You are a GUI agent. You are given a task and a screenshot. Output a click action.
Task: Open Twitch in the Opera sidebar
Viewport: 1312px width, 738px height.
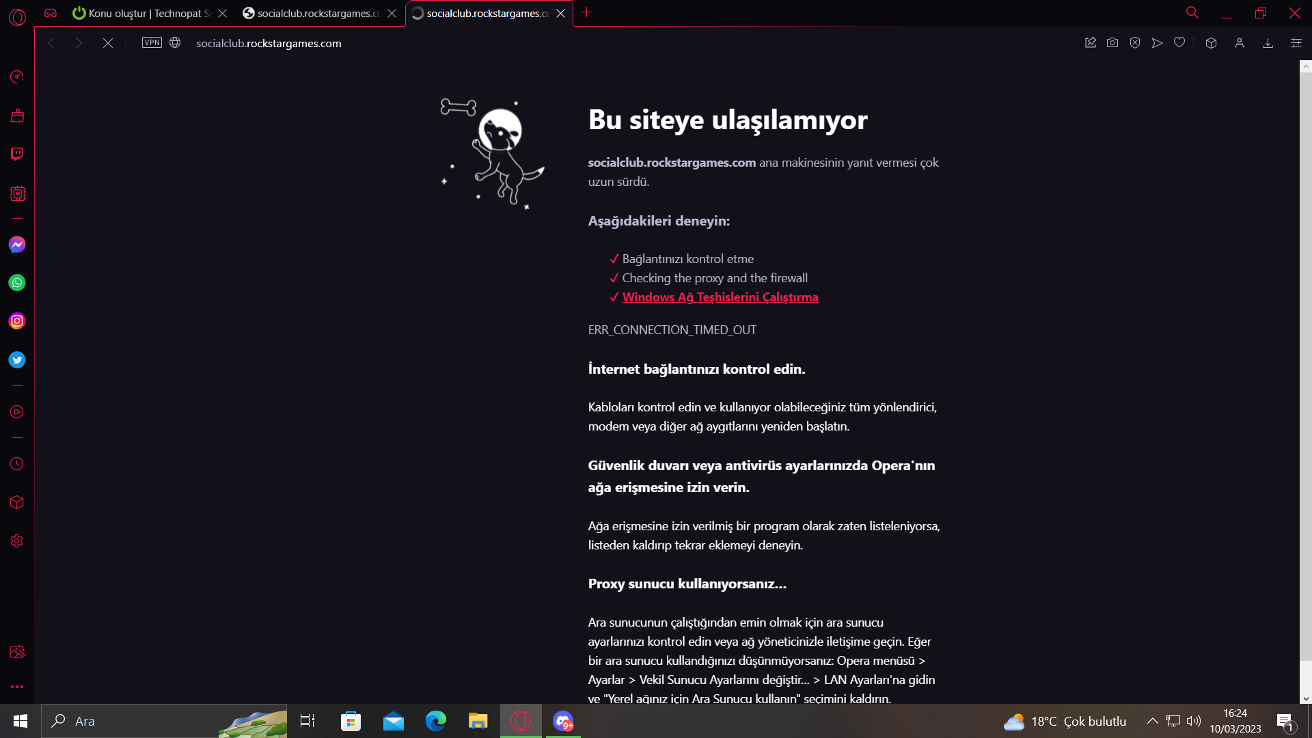click(x=17, y=154)
